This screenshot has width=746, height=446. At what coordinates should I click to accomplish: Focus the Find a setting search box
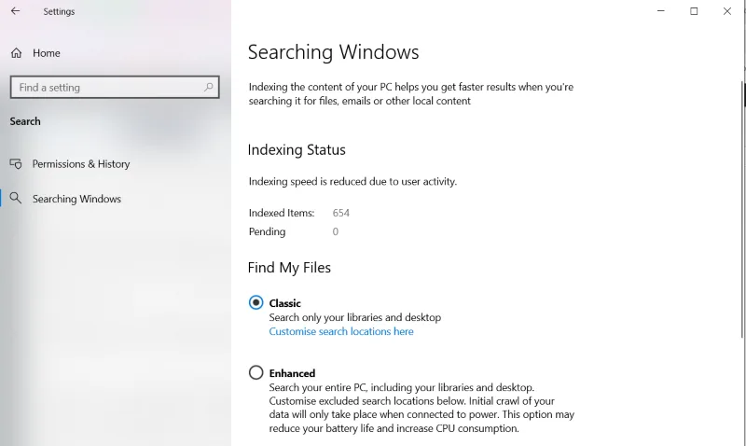(115, 87)
